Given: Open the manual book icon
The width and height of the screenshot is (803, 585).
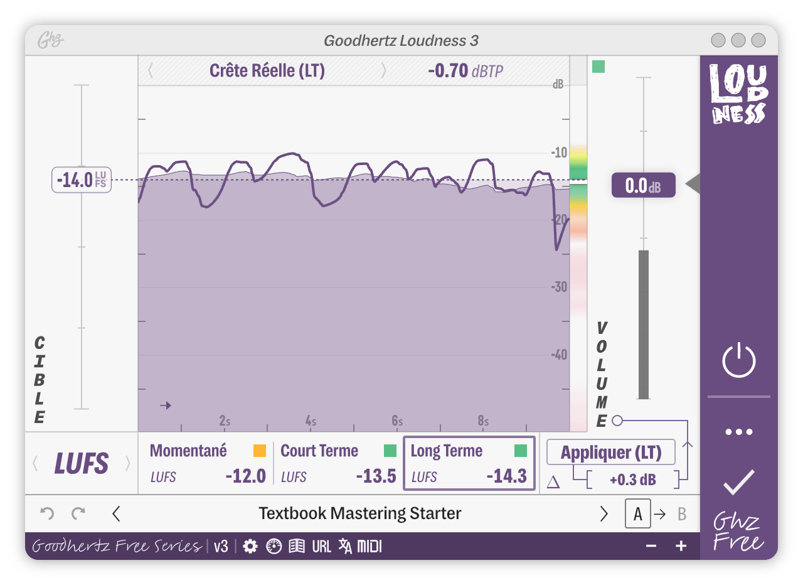Looking at the screenshot, I should coord(297,547).
